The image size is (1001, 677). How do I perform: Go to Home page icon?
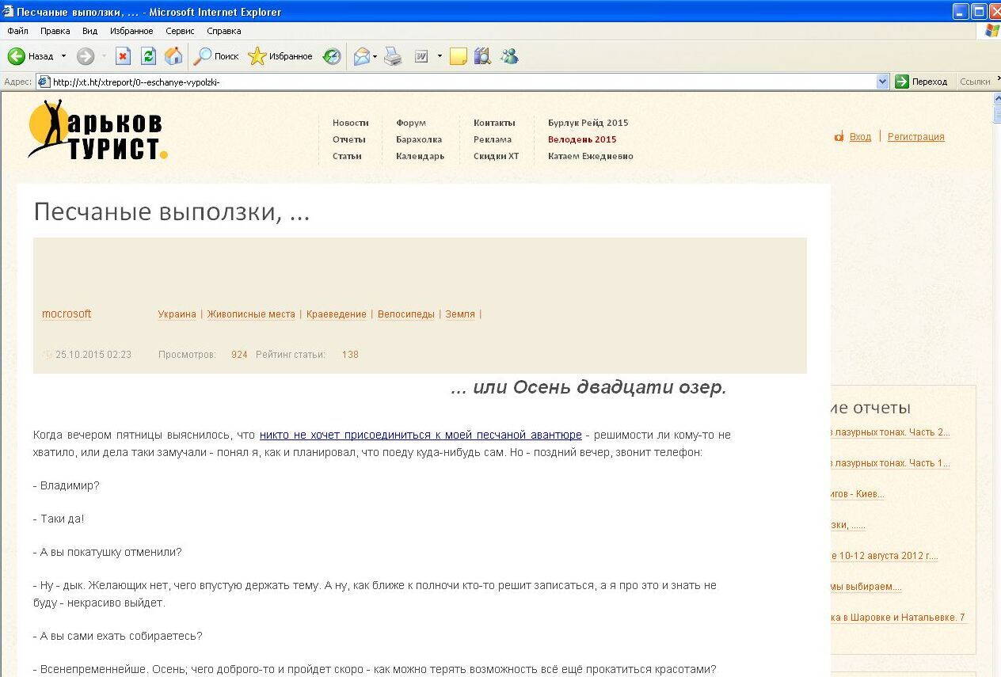point(173,56)
